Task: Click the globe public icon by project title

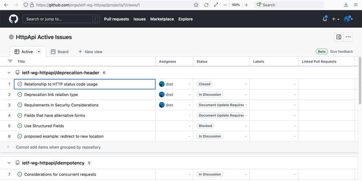Action: (x=11, y=37)
